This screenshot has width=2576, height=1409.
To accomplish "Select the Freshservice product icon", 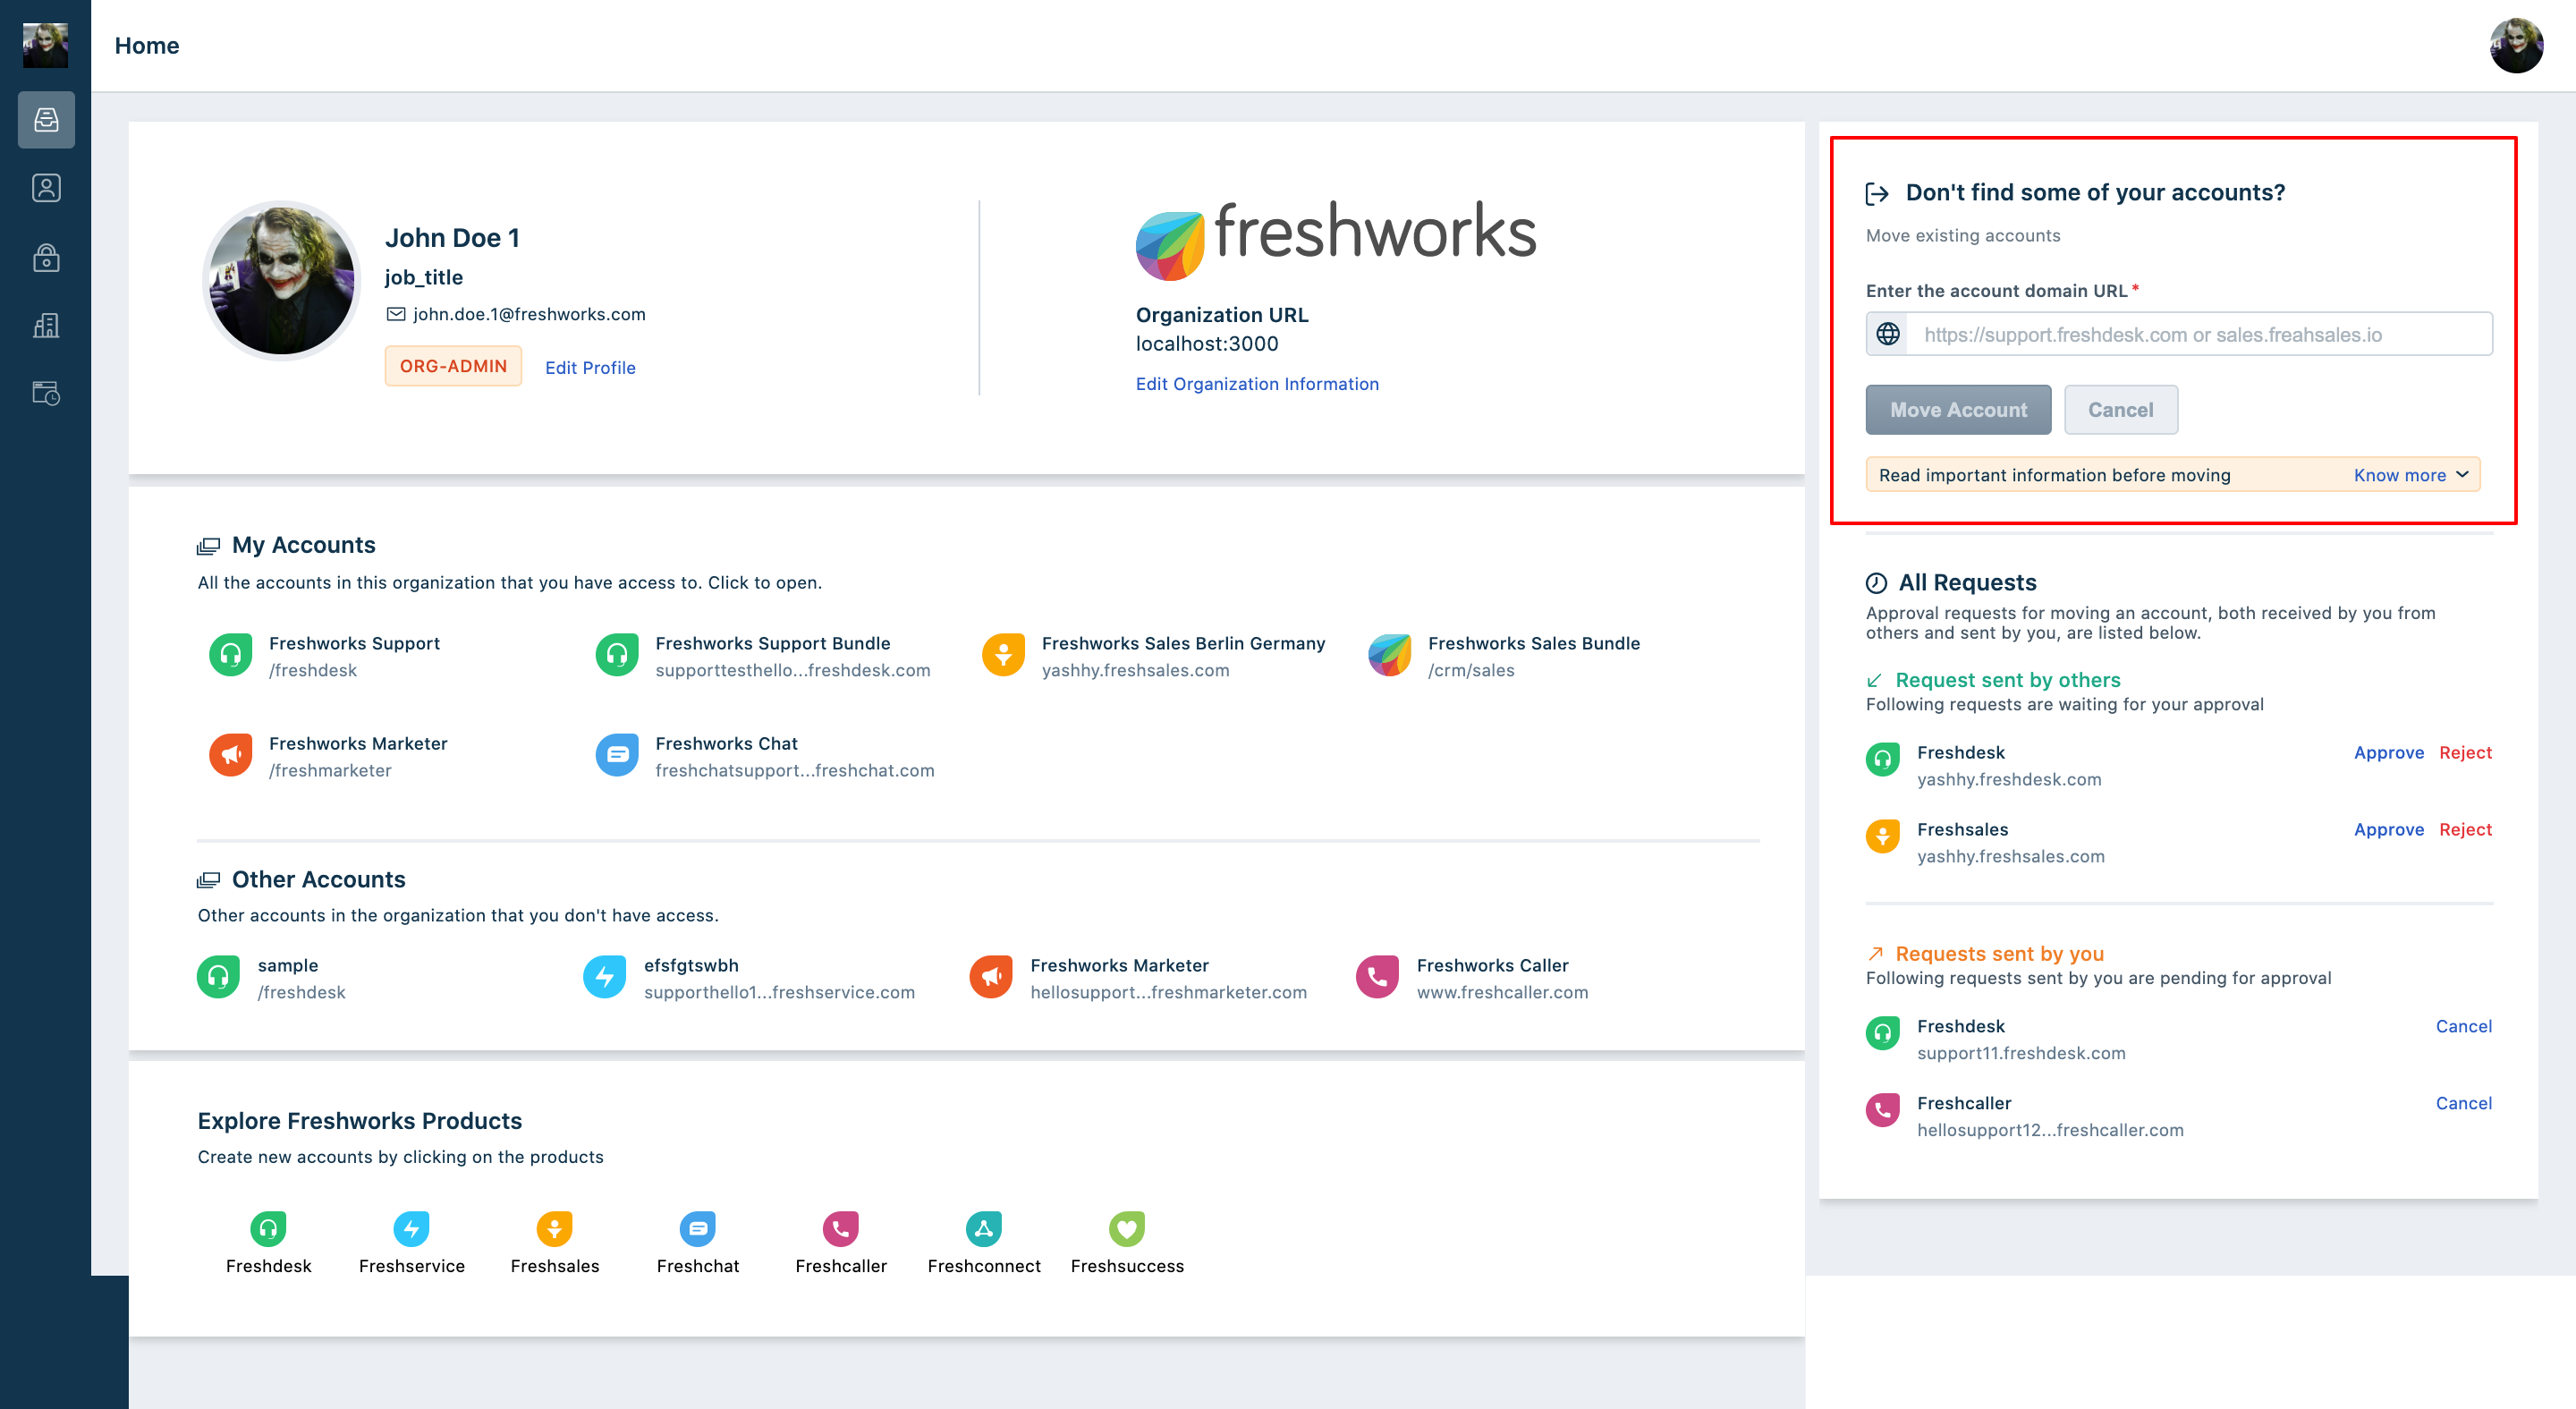I will 412,1228.
